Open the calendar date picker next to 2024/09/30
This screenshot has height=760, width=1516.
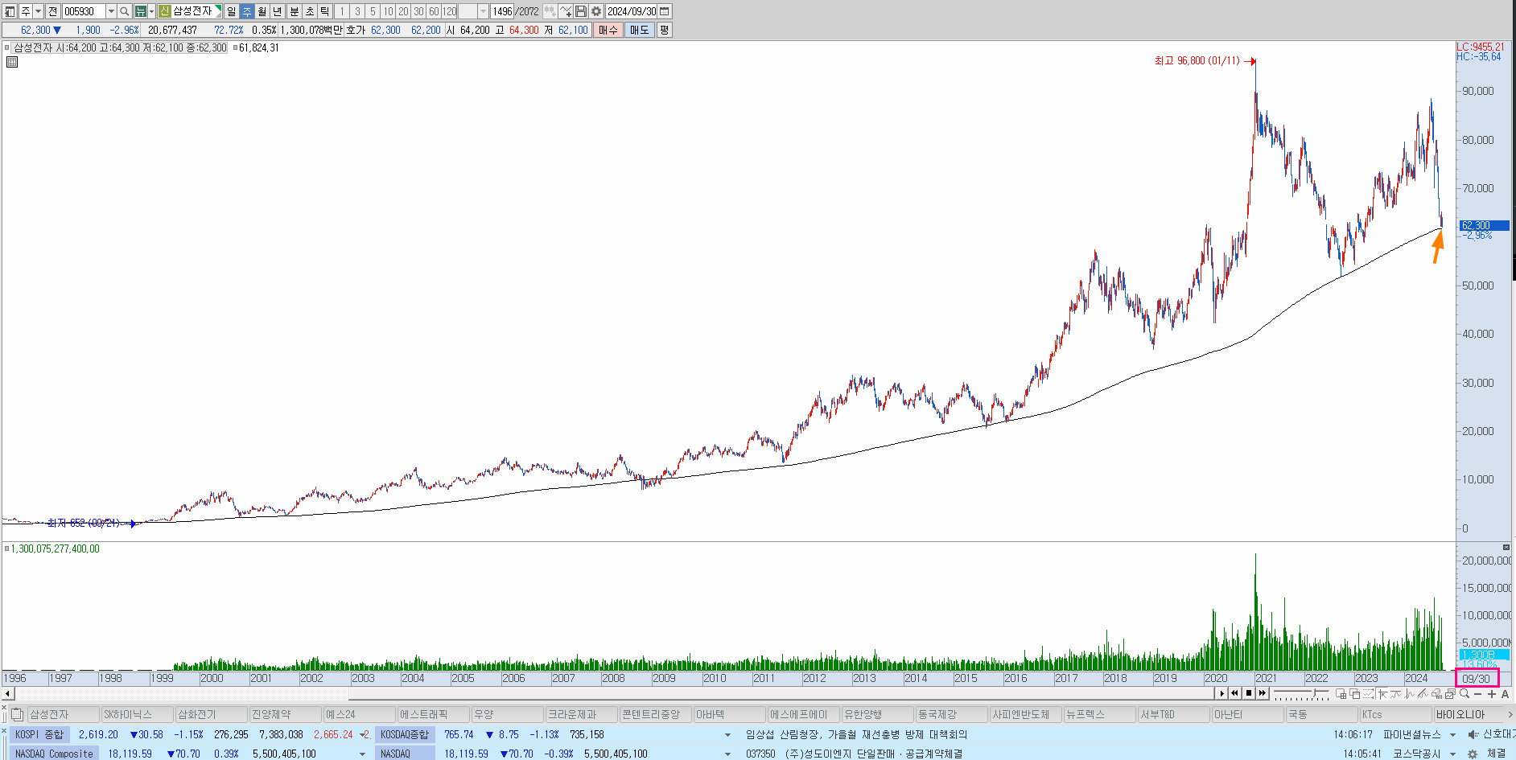[x=664, y=11]
